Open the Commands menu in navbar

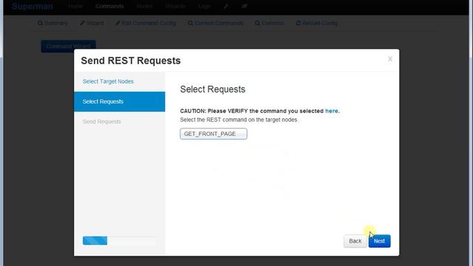[x=109, y=7]
